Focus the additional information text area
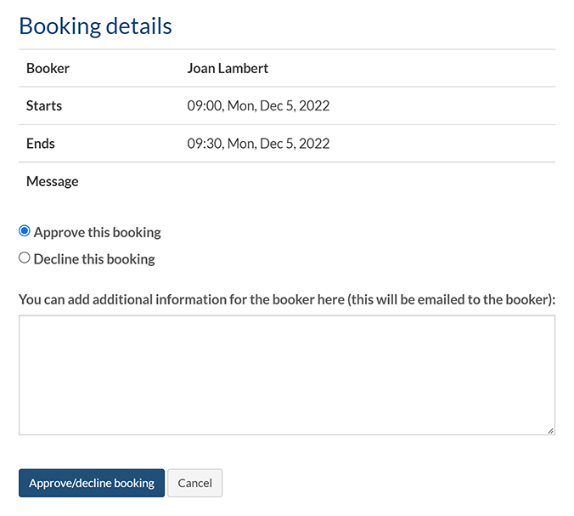Viewport: 574px width, 516px height. pos(286,374)
